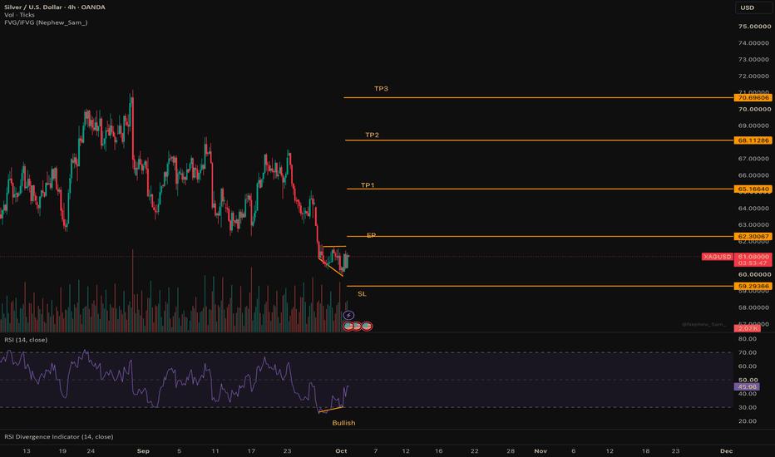Open the first US flag economic event icon
Viewport: 775px width, 457px height.
click(348, 326)
